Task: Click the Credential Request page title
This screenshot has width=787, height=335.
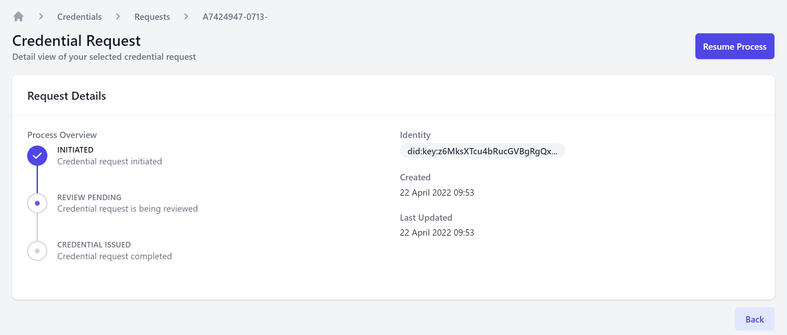Action: click(76, 41)
